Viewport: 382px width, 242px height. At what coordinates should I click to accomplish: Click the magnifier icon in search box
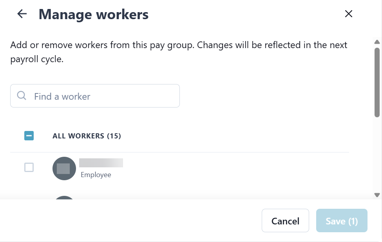tap(22, 96)
